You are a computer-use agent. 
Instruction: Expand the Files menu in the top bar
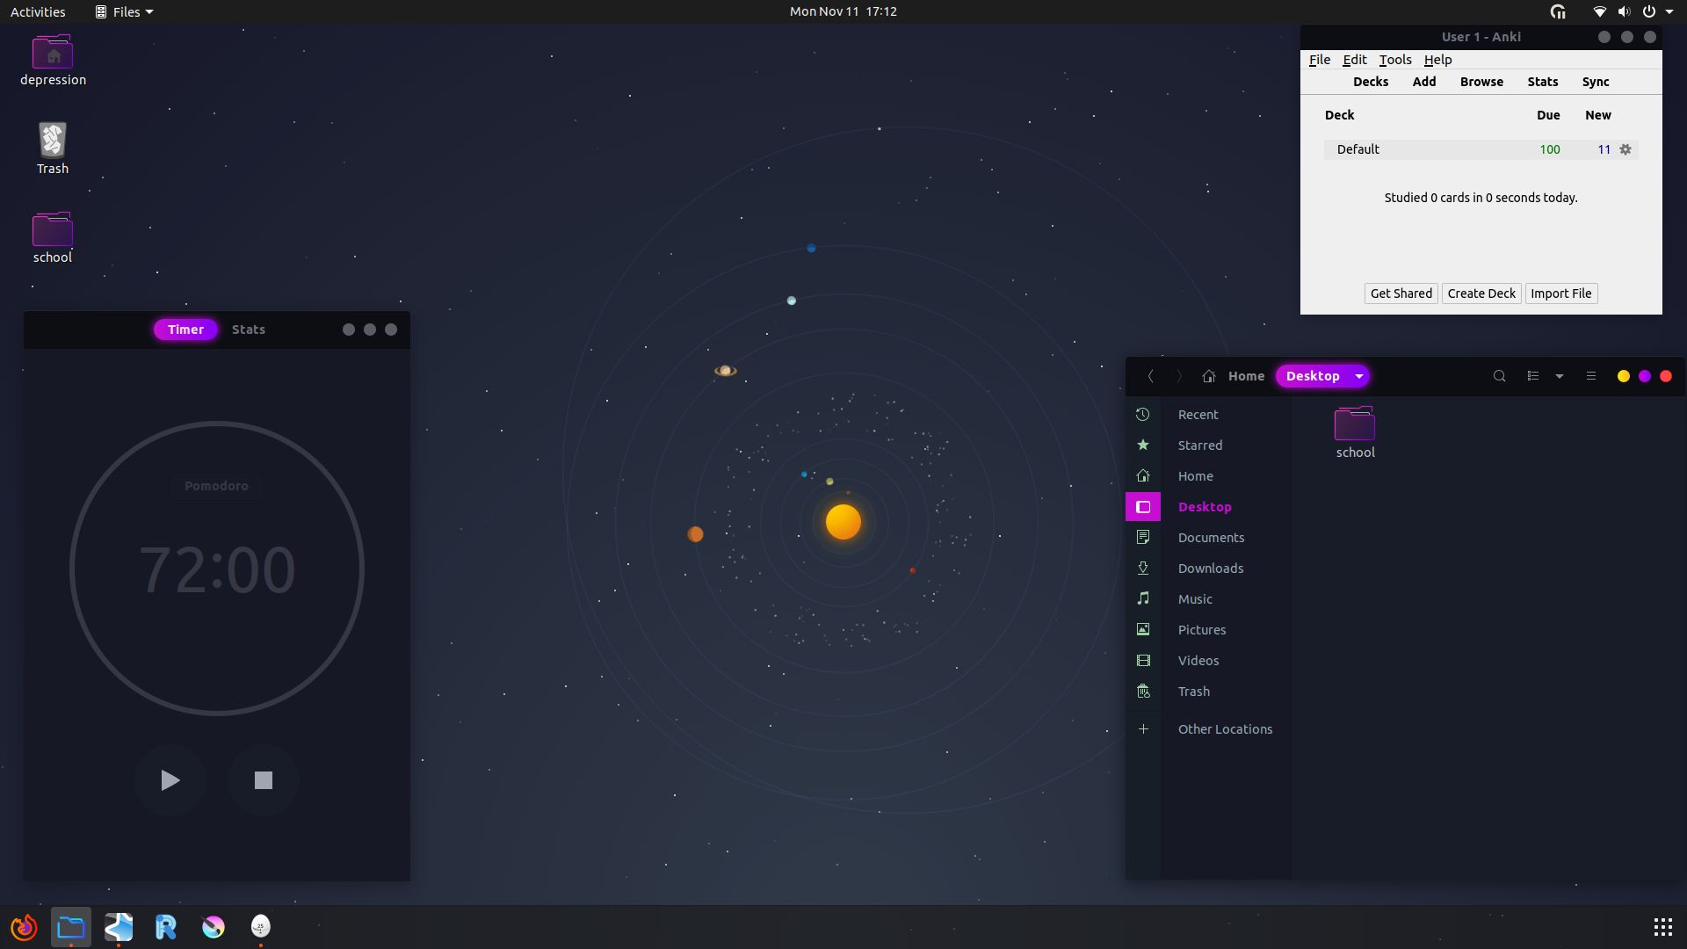123,11
